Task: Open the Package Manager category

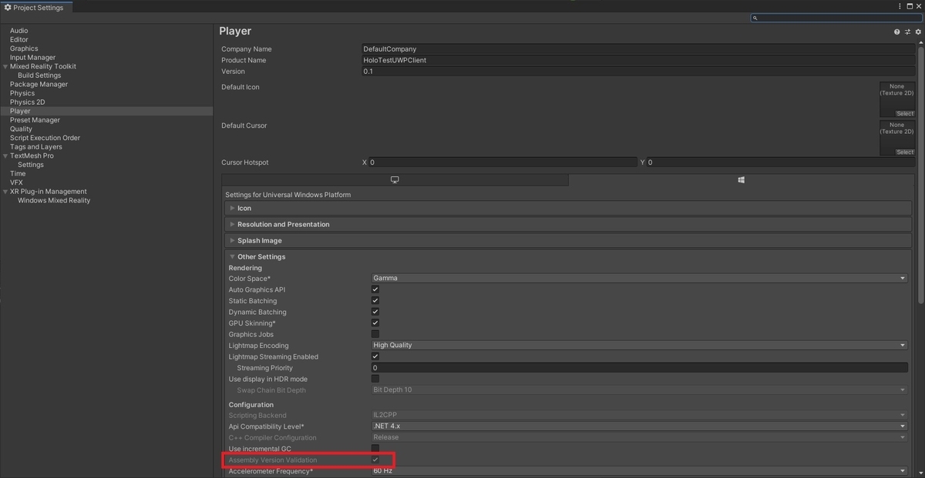Action: pyautogui.click(x=39, y=84)
